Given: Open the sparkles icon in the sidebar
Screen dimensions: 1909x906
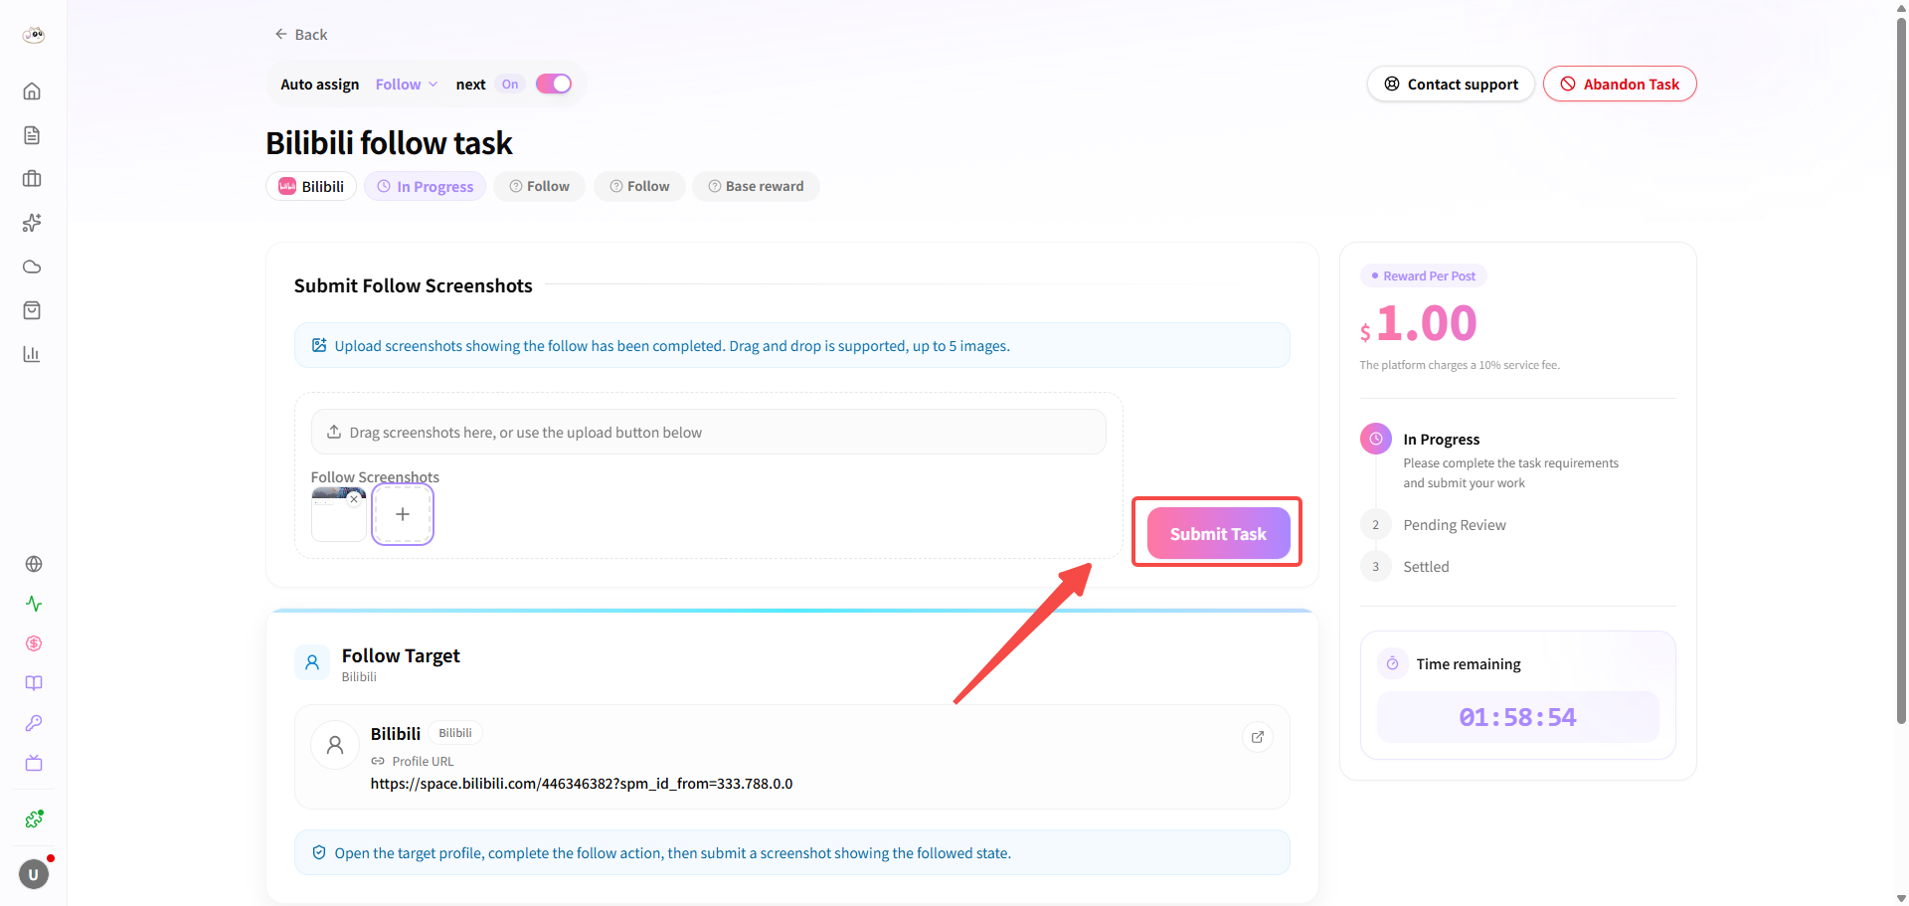Looking at the screenshot, I should 32,223.
